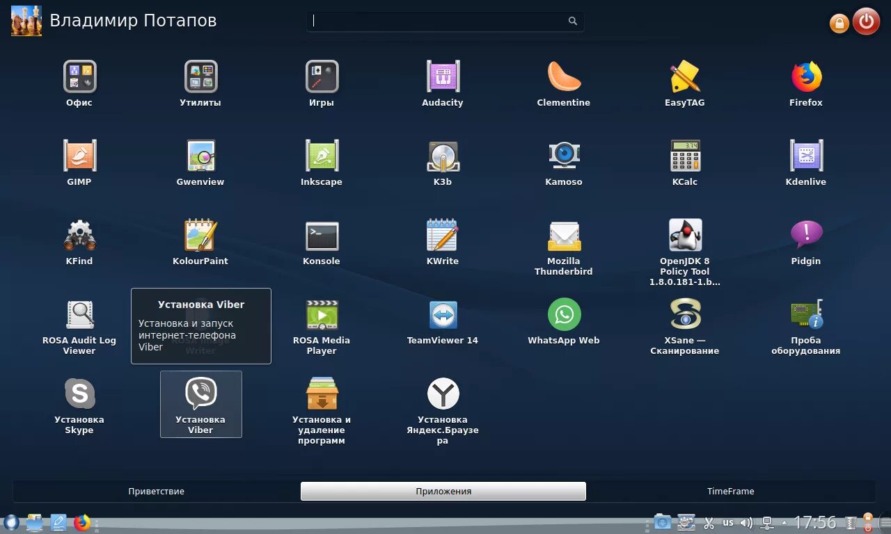
Task: Launch ROSA Media Player
Action: tap(322, 326)
